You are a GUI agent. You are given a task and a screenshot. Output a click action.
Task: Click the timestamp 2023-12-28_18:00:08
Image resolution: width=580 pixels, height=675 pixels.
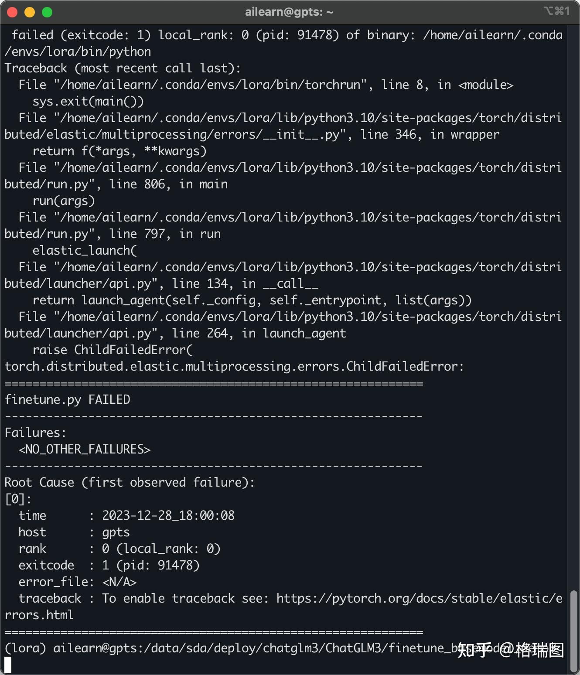coord(168,515)
